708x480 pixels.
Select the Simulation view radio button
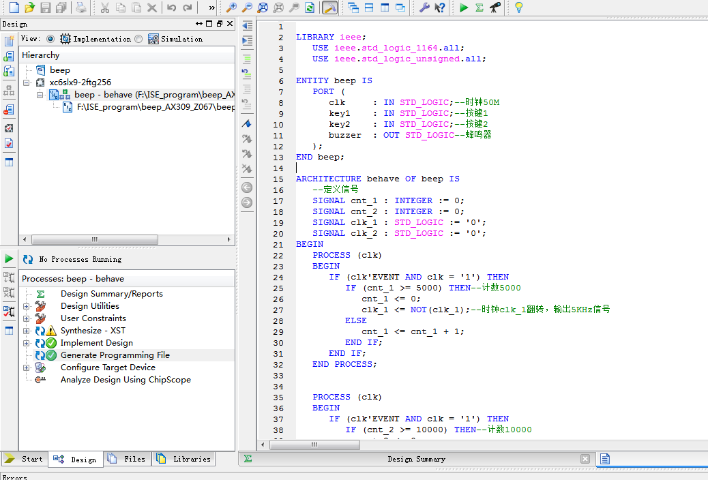pyautogui.click(x=138, y=39)
